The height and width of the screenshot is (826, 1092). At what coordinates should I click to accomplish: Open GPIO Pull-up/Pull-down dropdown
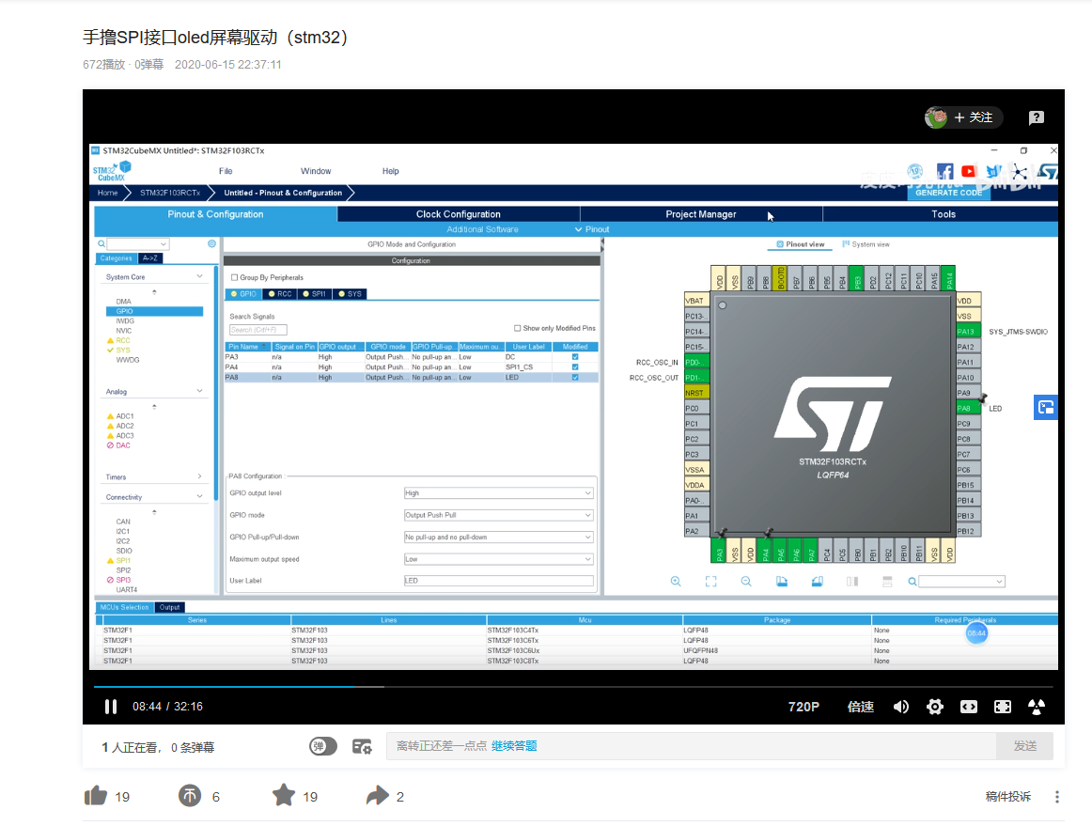499,537
